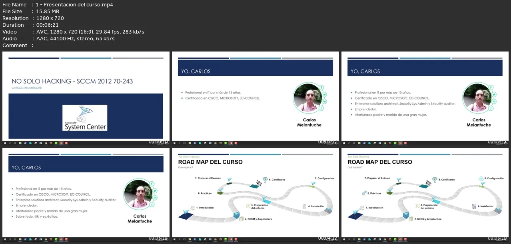
Task: Click '5. Configuración' label in the 00:04:17 thumbnail
Action: pos(324,179)
